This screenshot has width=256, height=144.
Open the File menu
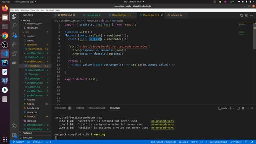click(12, 10)
